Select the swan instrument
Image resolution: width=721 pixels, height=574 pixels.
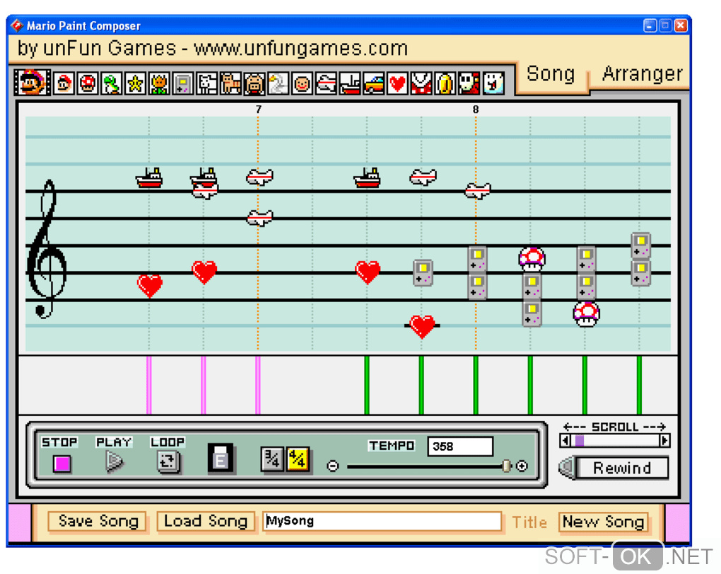(x=279, y=83)
